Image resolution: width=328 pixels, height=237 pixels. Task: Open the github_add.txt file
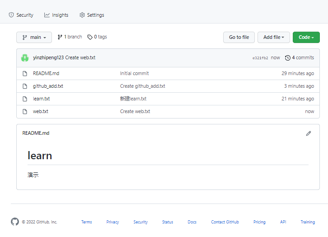tap(48, 86)
